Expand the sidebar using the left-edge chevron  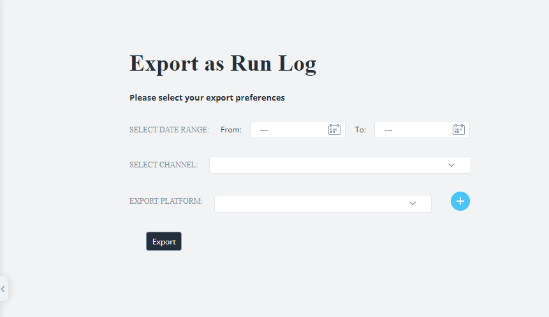tap(3, 288)
